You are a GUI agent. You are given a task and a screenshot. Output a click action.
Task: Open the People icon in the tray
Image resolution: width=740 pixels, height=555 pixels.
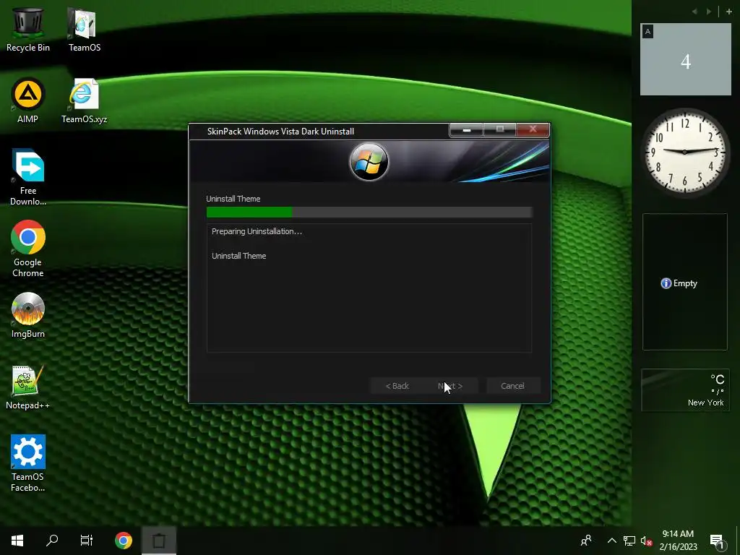click(586, 541)
